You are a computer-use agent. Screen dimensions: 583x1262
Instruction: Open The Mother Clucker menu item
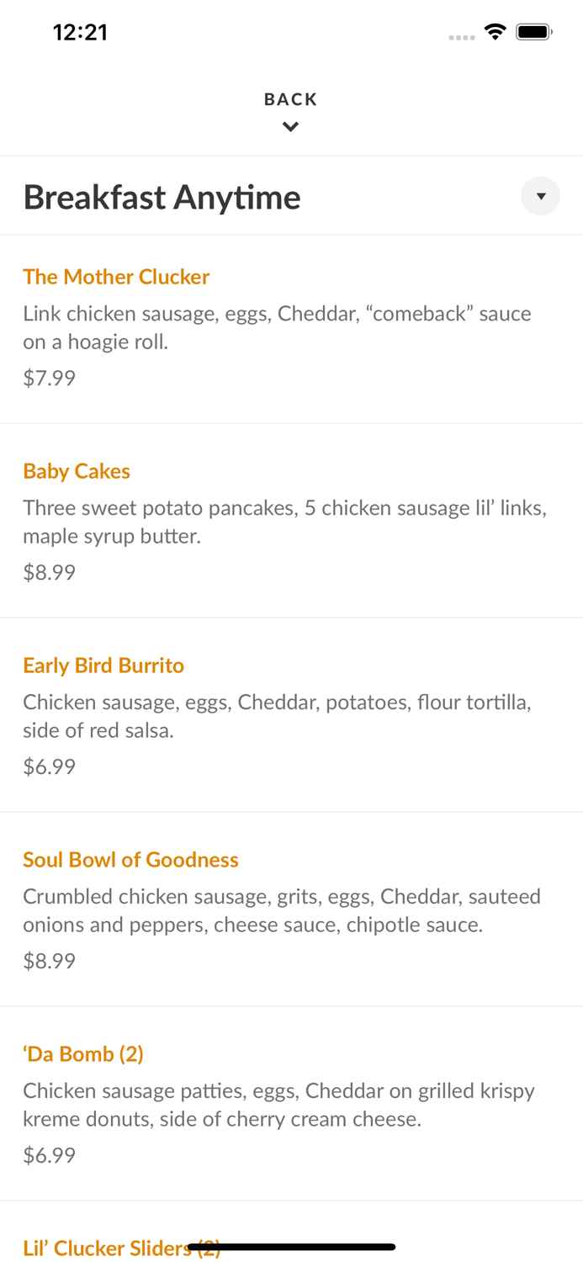tap(116, 277)
